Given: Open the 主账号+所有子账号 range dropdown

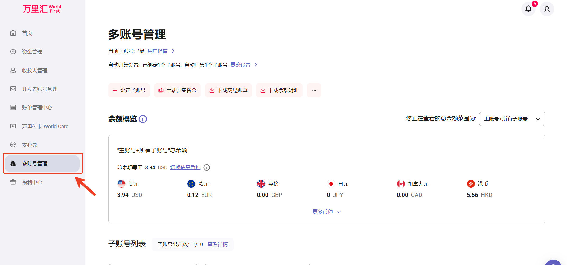Looking at the screenshot, I should pos(512,119).
